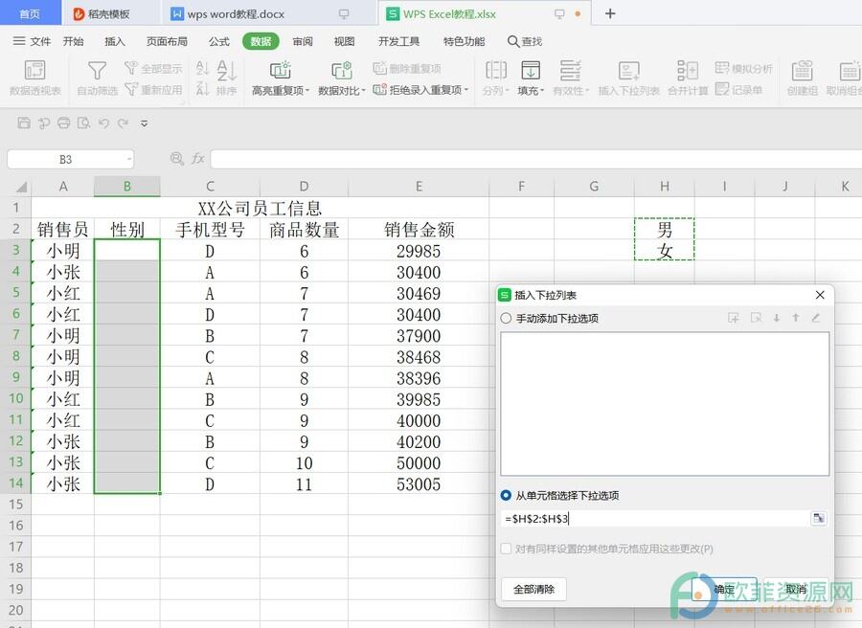This screenshot has width=862, height=628.
Task: Click the 自动筛选 filter funnel icon
Action: click(97, 71)
